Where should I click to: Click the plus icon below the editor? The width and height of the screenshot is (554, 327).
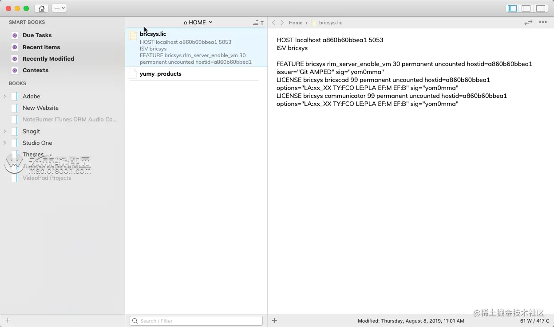click(x=274, y=321)
